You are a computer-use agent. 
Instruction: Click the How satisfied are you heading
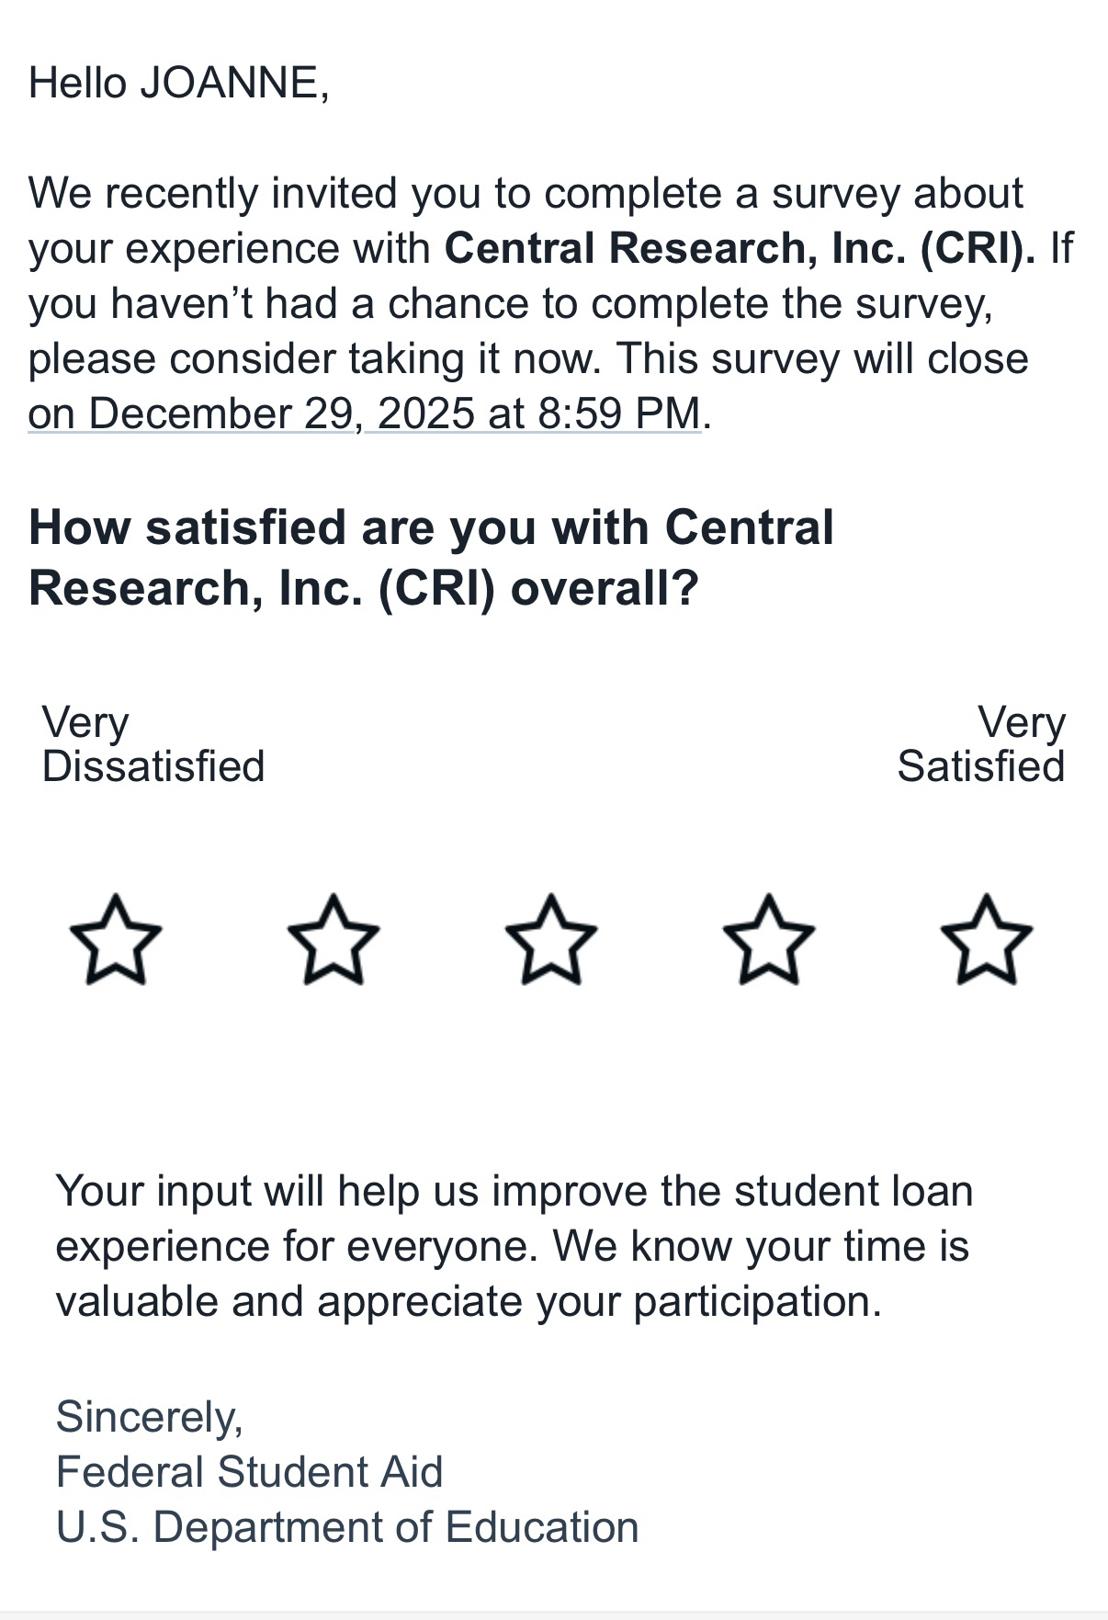coord(432,557)
